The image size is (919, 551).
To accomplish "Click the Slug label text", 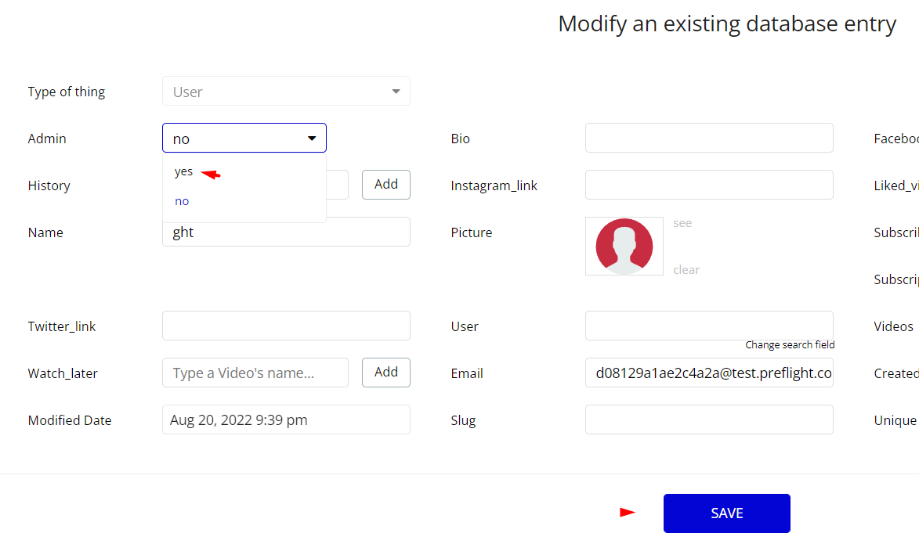I will (463, 420).
